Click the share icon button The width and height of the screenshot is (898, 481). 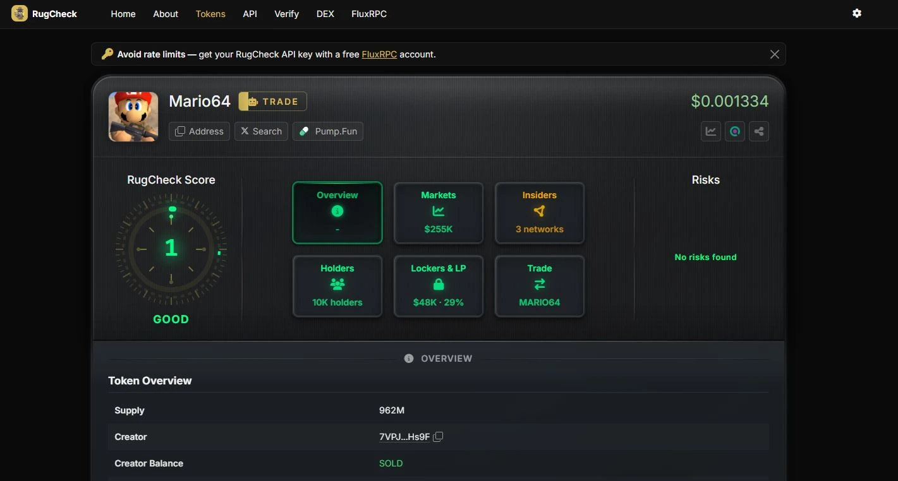click(x=759, y=131)
